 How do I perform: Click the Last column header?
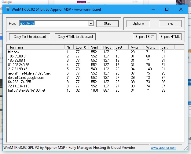(167, 47)
